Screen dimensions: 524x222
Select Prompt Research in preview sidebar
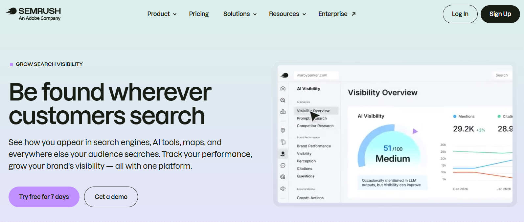coord(312,118)
